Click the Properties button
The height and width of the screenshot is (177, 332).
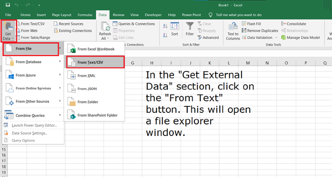pos(124,31)
